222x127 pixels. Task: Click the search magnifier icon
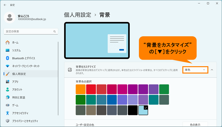click(x=55, y=32)
